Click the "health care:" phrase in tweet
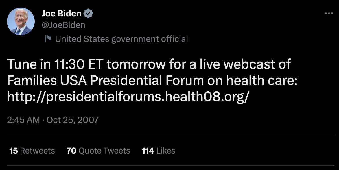Screen dimensions: 339x170 click(x=262, y=81)
